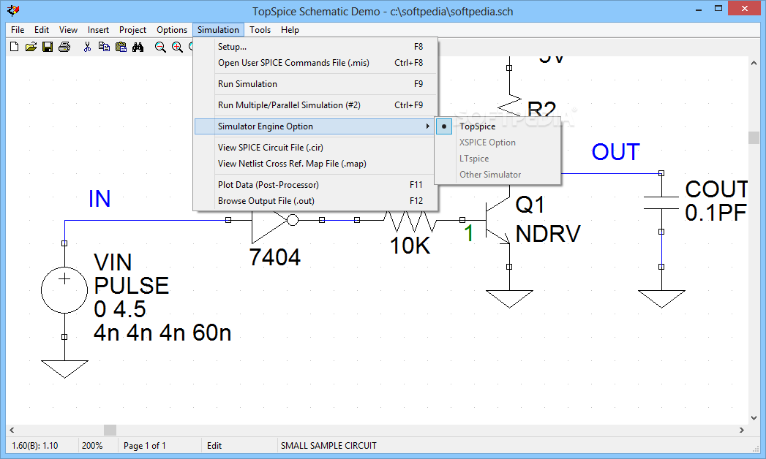The image size is (766, 459).
Task: Click the '4n 4n 4n 60n' timing text
Action: [162, 333]
